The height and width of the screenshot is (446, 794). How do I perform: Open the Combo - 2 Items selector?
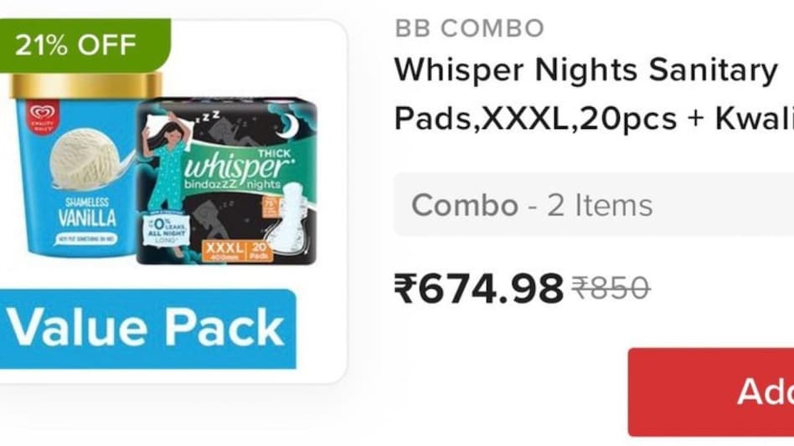tap(594, 205)
